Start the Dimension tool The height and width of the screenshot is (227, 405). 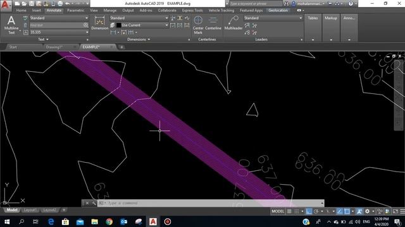click(100, 23)
